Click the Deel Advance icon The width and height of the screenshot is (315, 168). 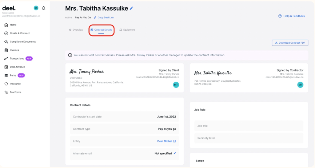point(6,67)
